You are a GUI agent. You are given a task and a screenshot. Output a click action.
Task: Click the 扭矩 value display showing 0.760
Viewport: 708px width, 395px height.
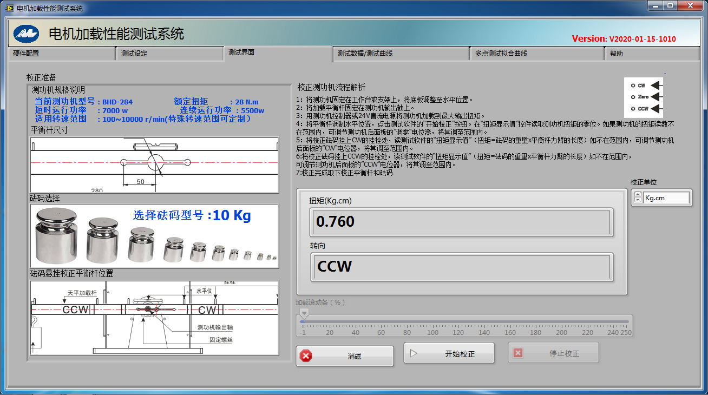(x=461, y=222)
